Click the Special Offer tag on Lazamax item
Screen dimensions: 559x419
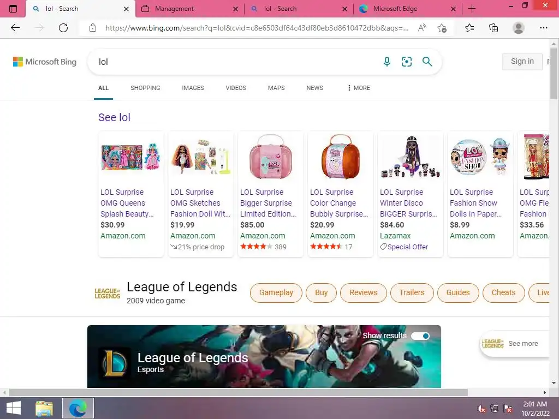(x=404, y=247)
